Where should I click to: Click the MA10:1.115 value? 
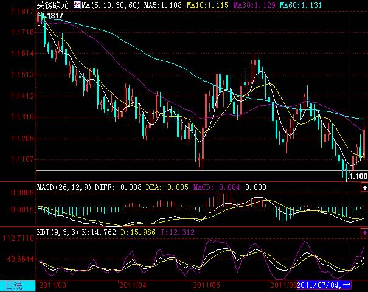pos(207,5)
